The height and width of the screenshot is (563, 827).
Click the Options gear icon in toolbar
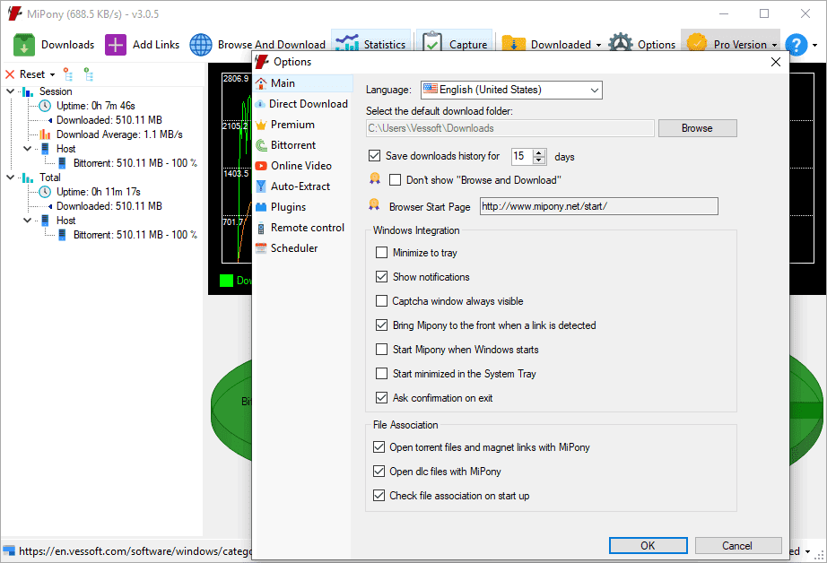pyautogui.click(x=621, y=43)
